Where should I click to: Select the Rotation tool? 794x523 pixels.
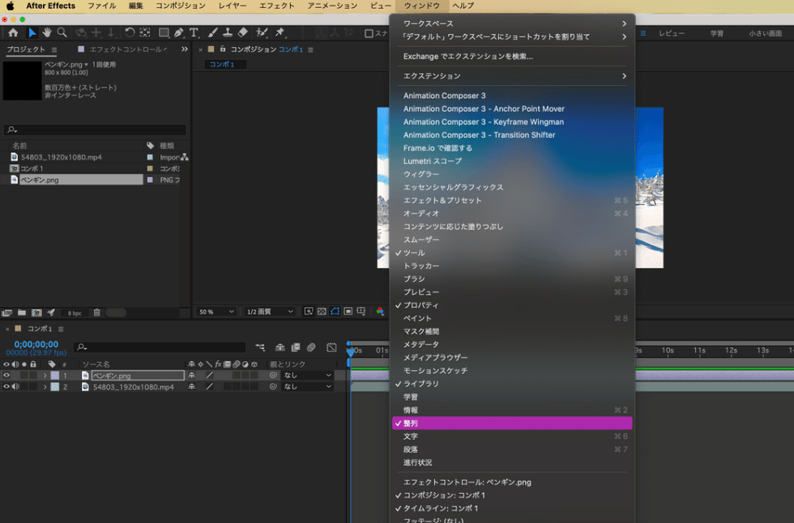click(x=130, y=32)
